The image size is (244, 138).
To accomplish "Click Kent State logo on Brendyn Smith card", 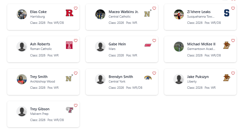I will pyautogui.click(x=148, y=78).
